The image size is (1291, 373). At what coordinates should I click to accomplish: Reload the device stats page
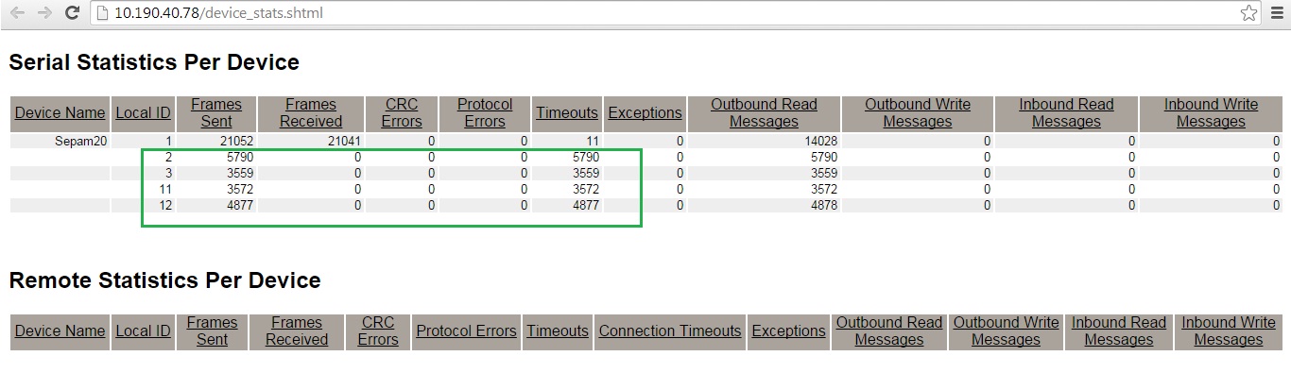pos(72,13)
